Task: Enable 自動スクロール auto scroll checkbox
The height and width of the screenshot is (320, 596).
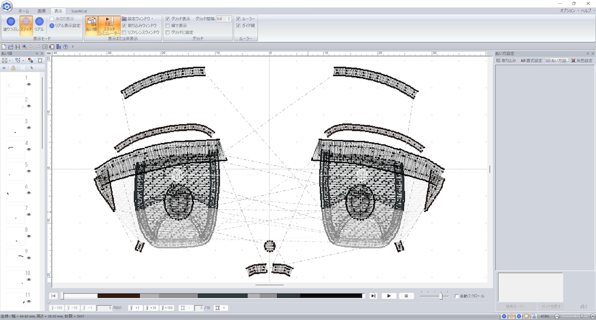Action: point(457,296)
